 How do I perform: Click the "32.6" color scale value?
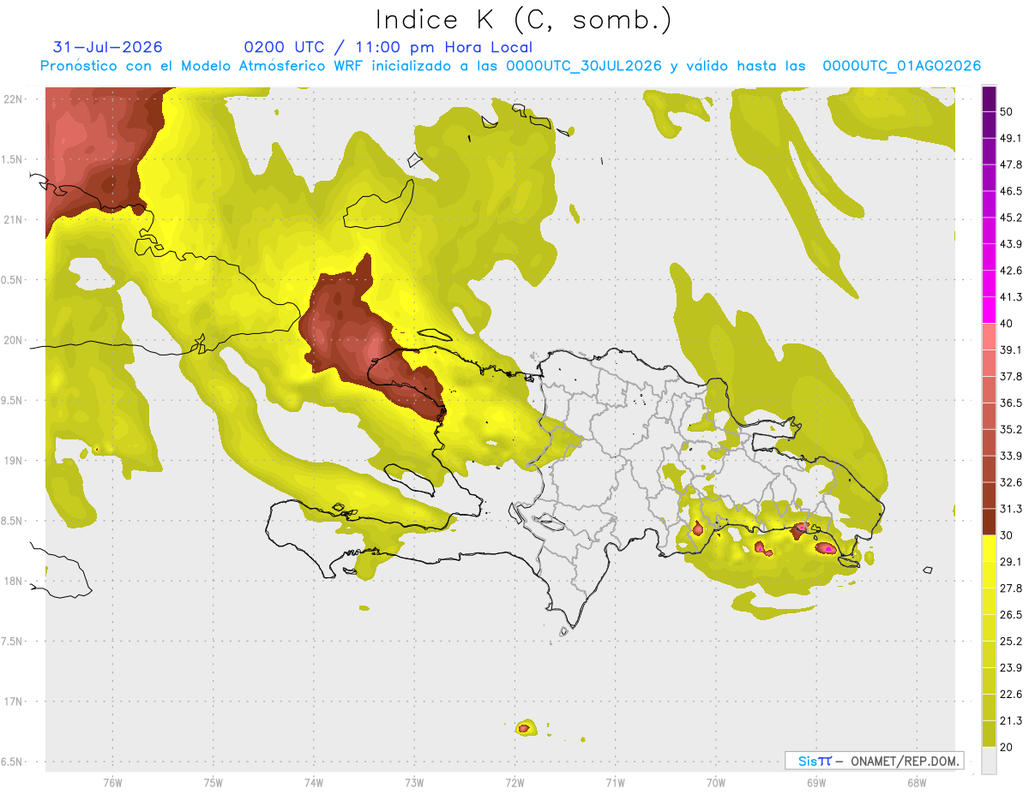click(1011, 482)
